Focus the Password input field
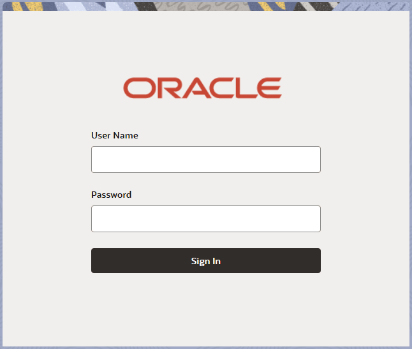This screenshot has width=412, height=349. point(206,219)
